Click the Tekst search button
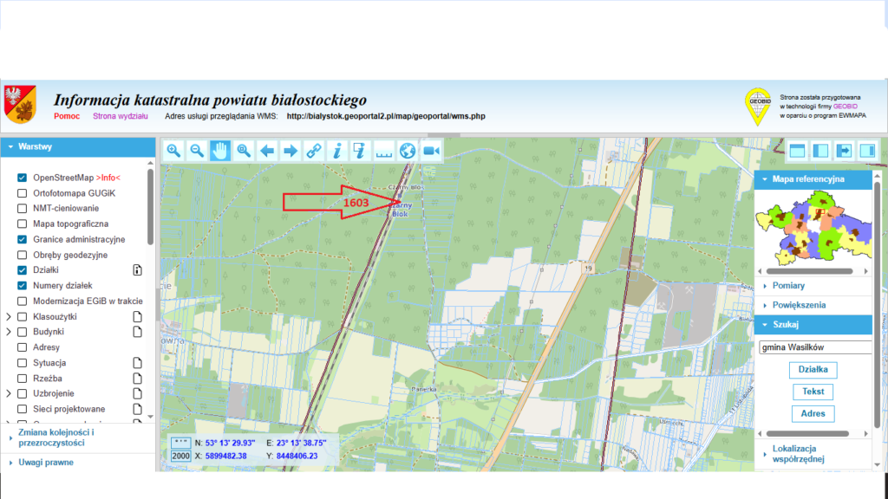The image size is (888, 499). click(813, 392)
